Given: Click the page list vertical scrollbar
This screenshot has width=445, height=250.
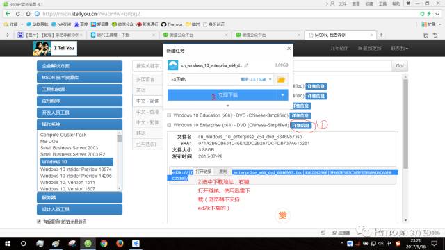Looking at the screenshot, I should [405, 124].
